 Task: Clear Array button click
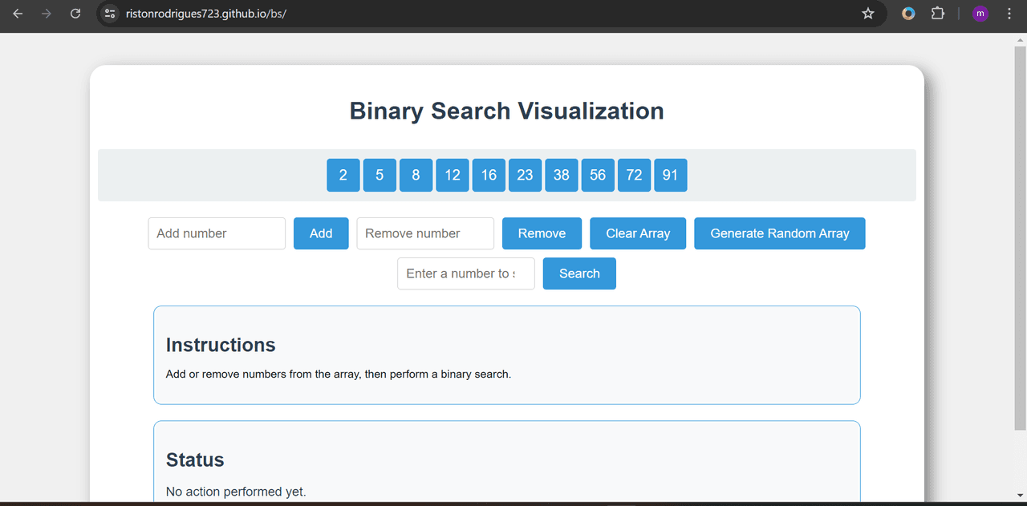click(638, 233)
